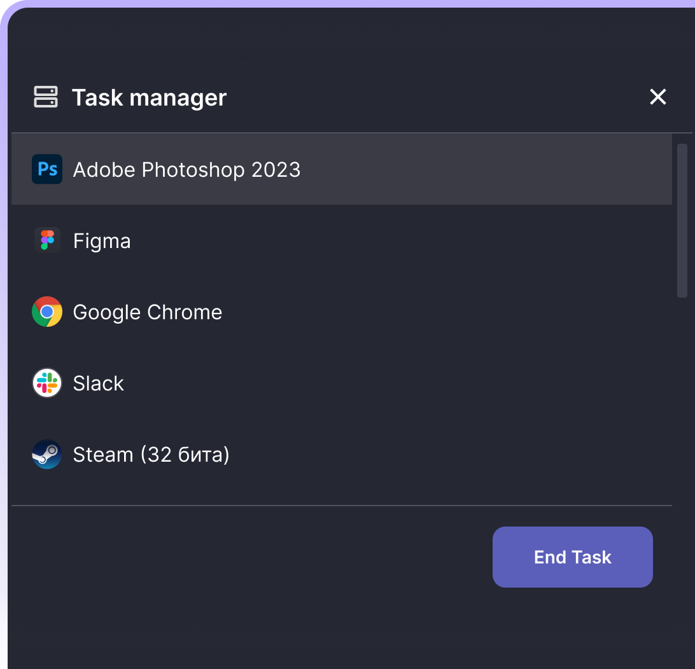The width and height of the screenshot is (695, 669).
Task: Choose Google Chrome in the list
Action: tap(148, 312)
